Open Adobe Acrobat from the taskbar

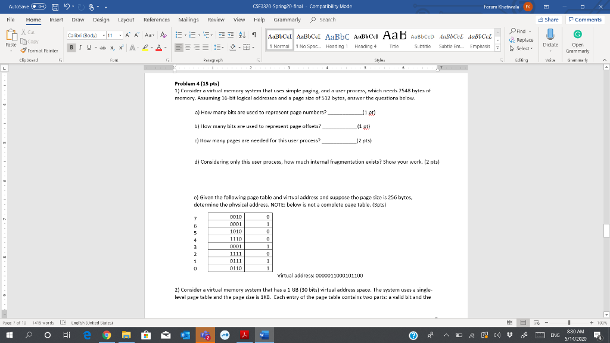tap(244, 335)
